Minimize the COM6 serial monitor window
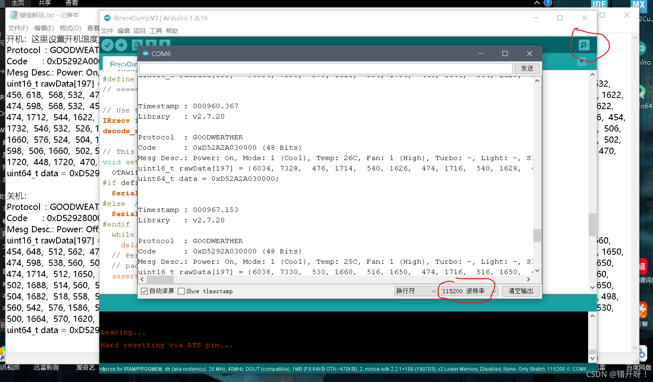 click(481, 54)
